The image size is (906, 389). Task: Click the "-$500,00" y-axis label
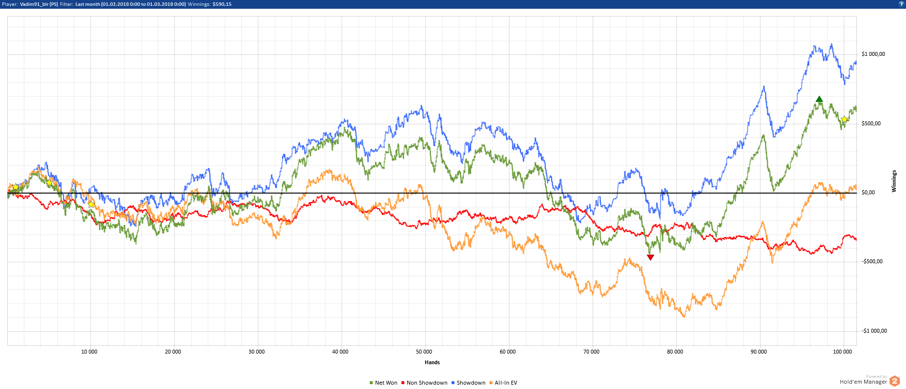tap(872, 261)
